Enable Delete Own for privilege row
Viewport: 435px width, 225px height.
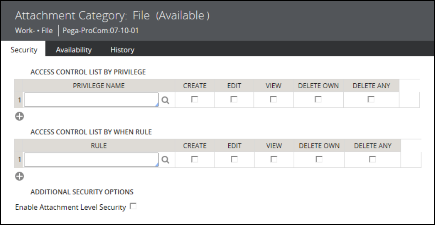pyautogui.click(x=318, y=99)
